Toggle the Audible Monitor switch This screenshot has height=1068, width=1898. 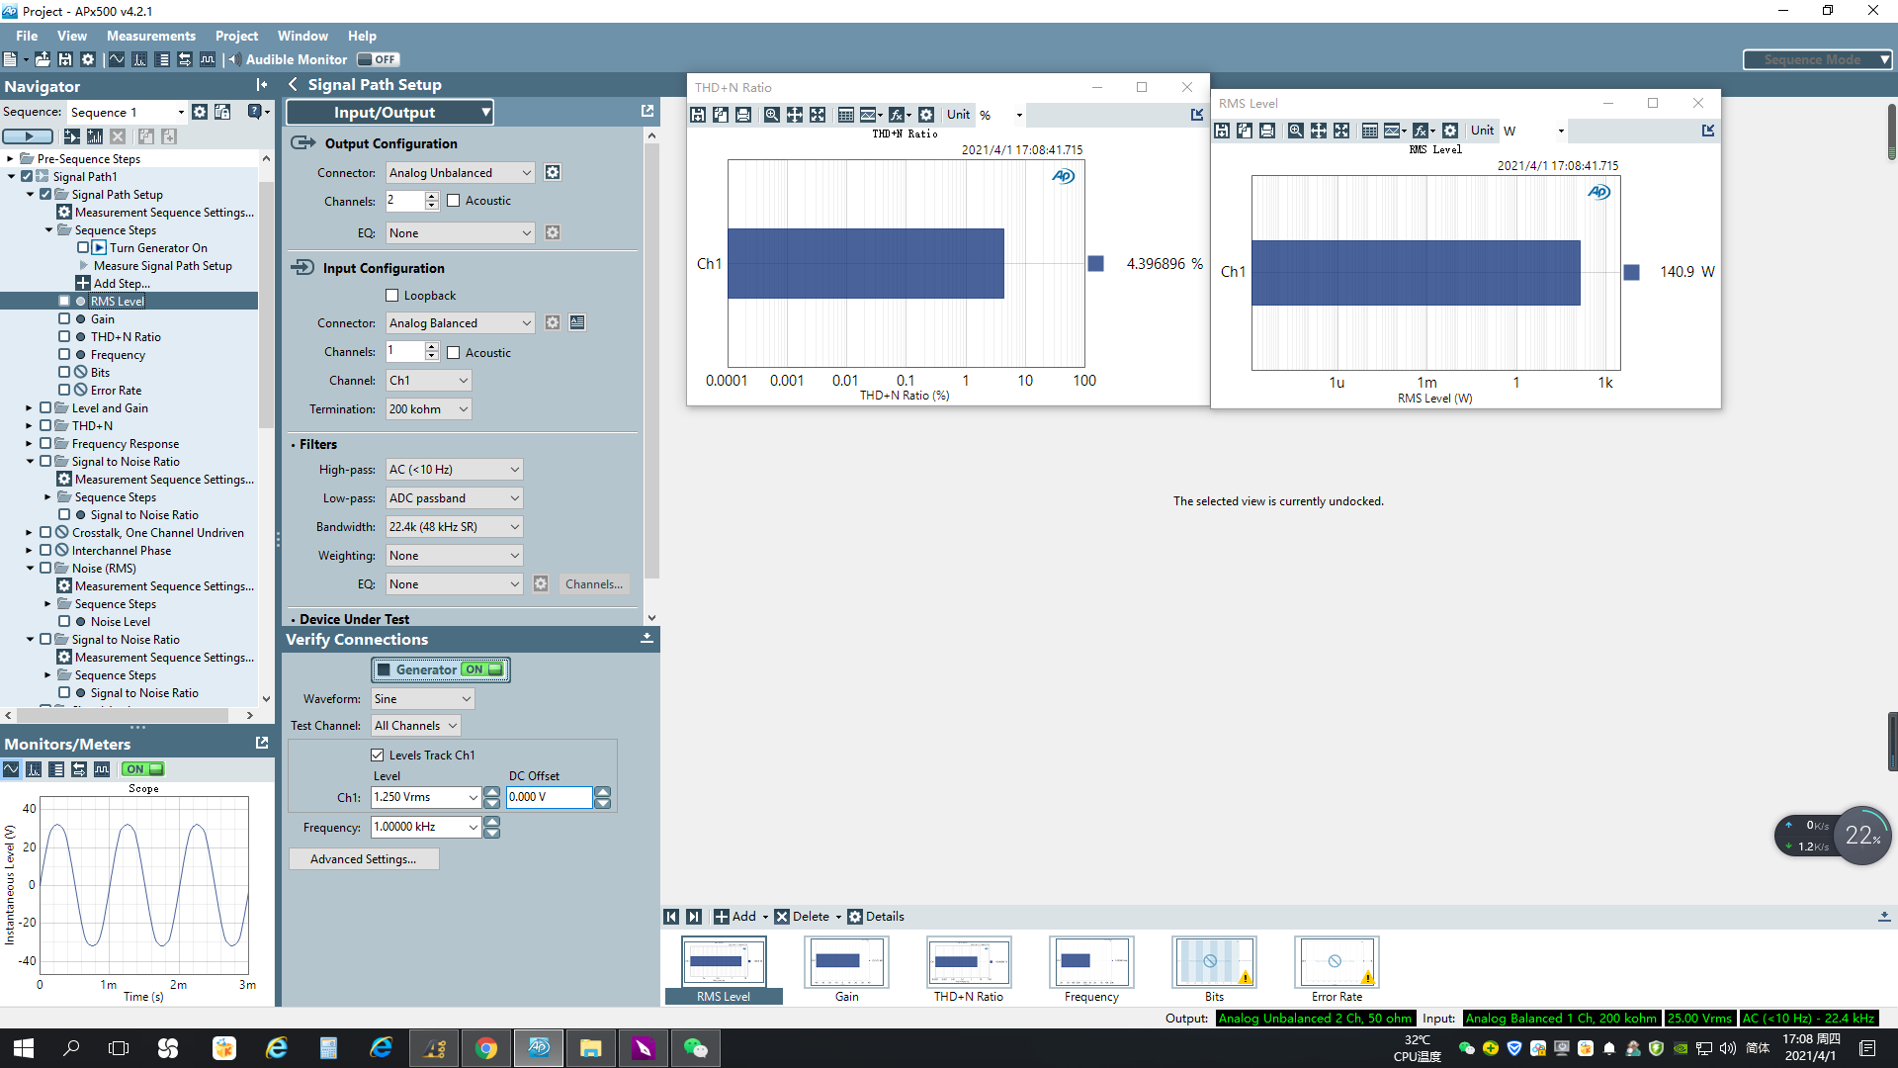point(378,59)
